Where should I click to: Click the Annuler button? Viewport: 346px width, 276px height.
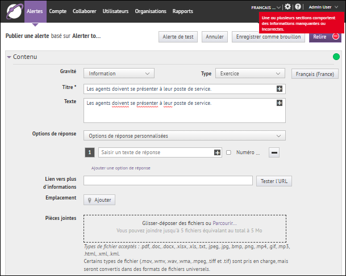coord(215,37)
